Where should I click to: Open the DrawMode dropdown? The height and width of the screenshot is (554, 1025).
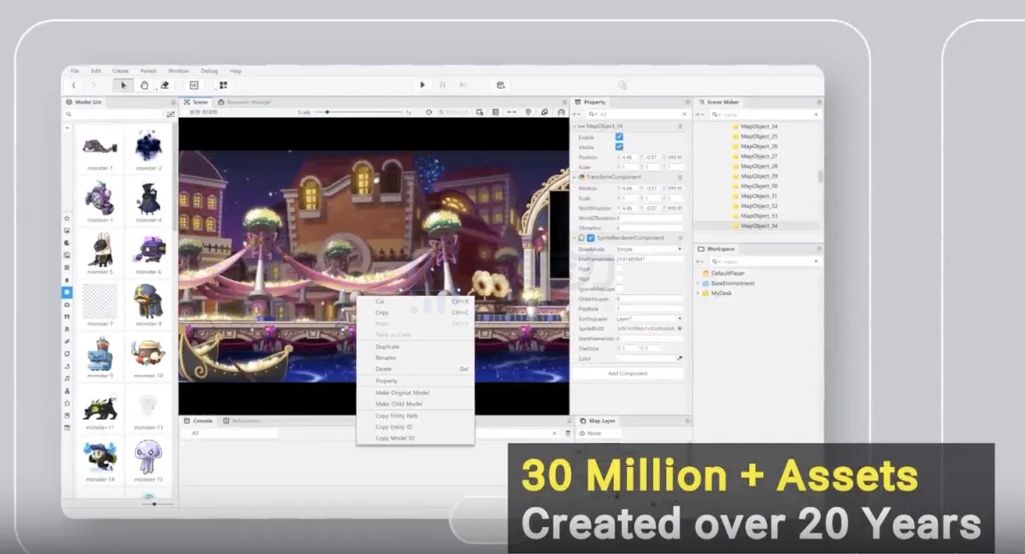click(x=649, y=248)
